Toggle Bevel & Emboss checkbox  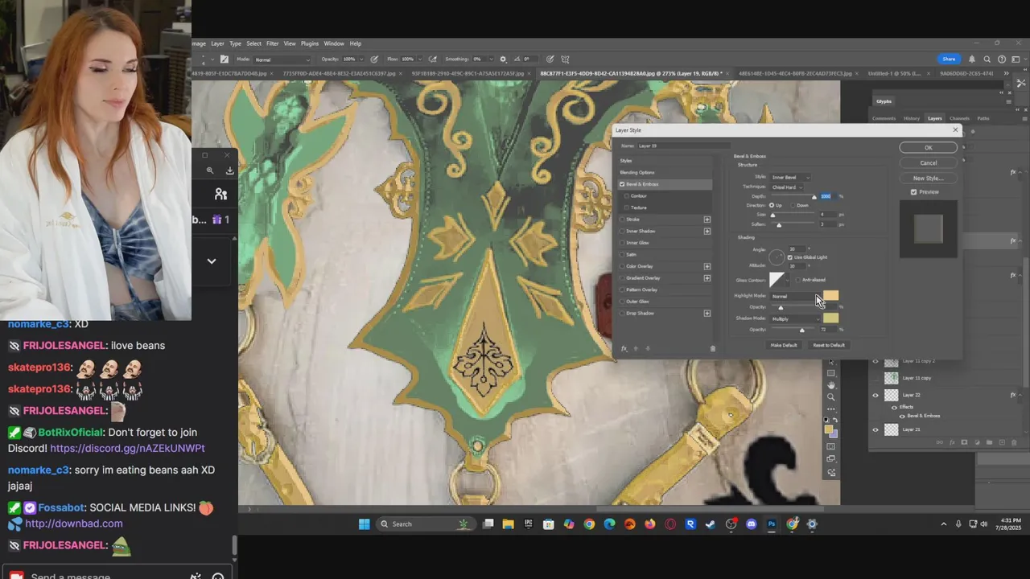click(x=622, y=184)
